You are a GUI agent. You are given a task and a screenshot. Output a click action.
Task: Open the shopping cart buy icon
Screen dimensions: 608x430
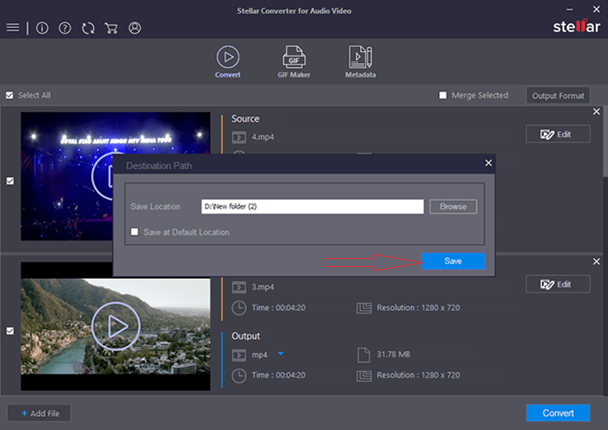(111, 28)
